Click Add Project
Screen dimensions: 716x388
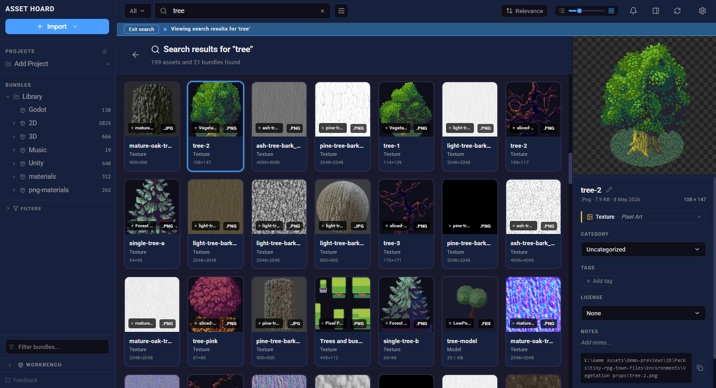pos(31,64)
